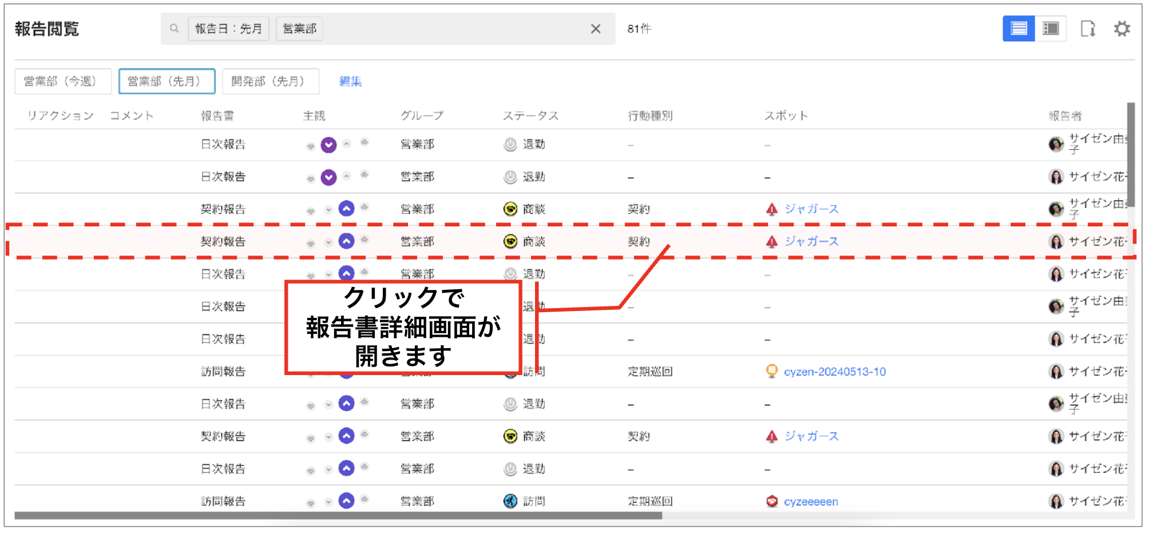
Task: Open ジャガーズ spot link in サイゼン由美子's 契約報告 row
Action: [811, 209]
